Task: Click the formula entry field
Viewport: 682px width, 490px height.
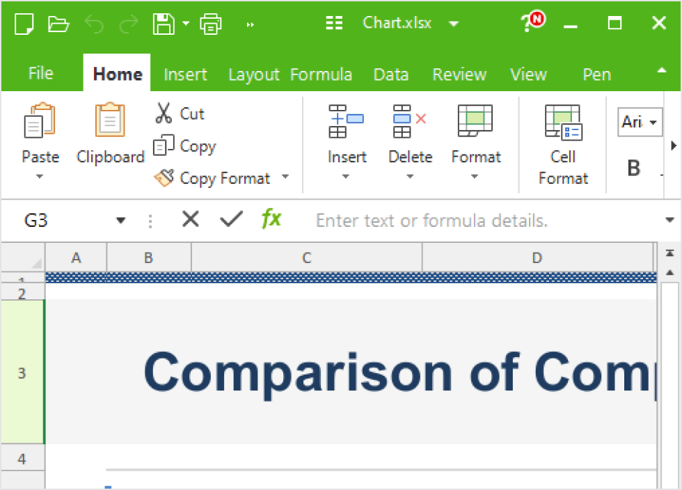Action: click(452, 220)
